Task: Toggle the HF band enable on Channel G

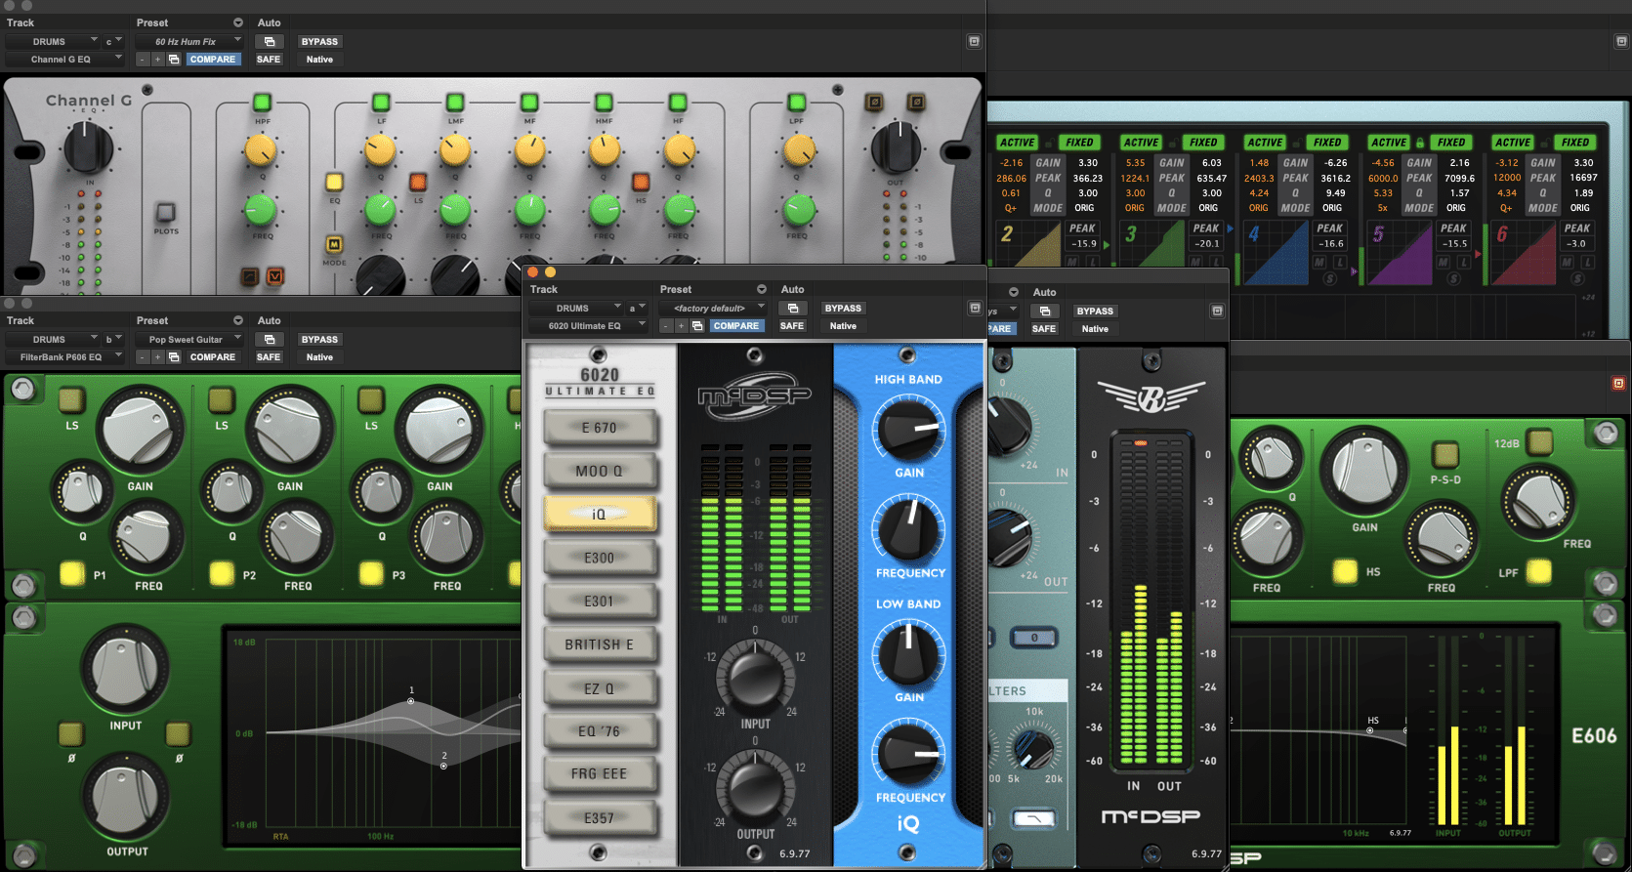Action: pos(678,102)
